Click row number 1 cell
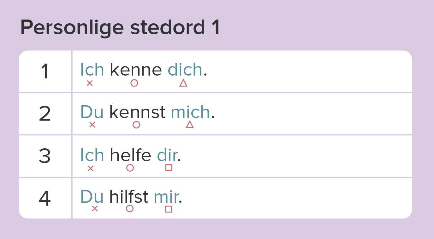Viewport: 434px width, 239px height. pos(45,71)
